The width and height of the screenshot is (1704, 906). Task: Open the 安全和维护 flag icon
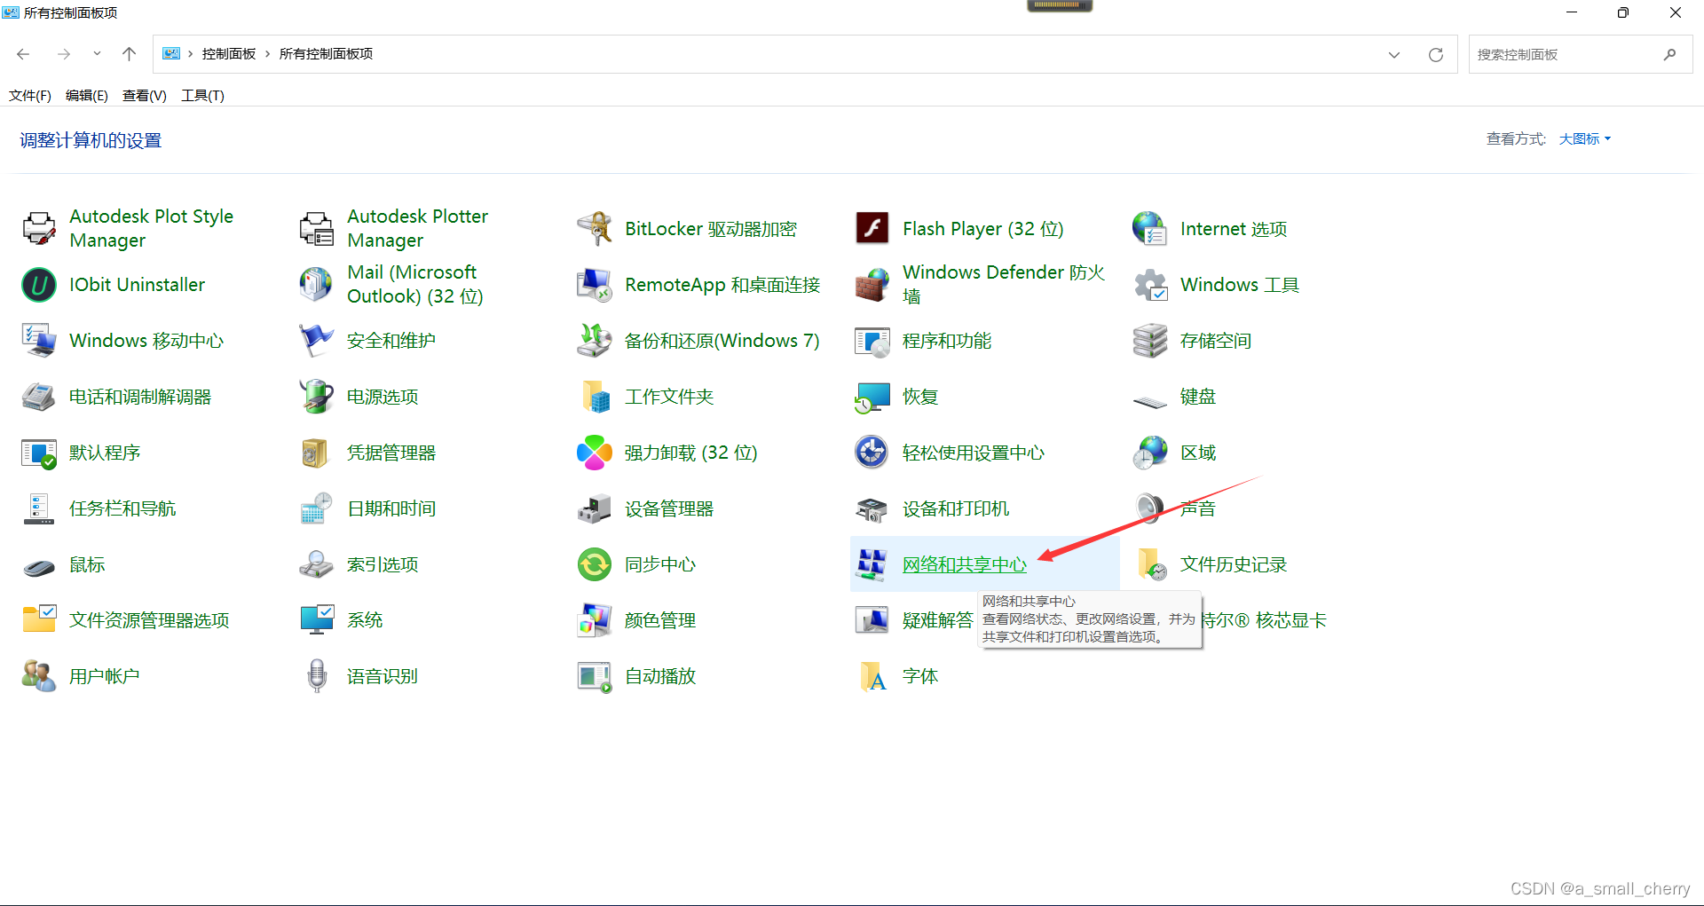[x=317, y=341]
